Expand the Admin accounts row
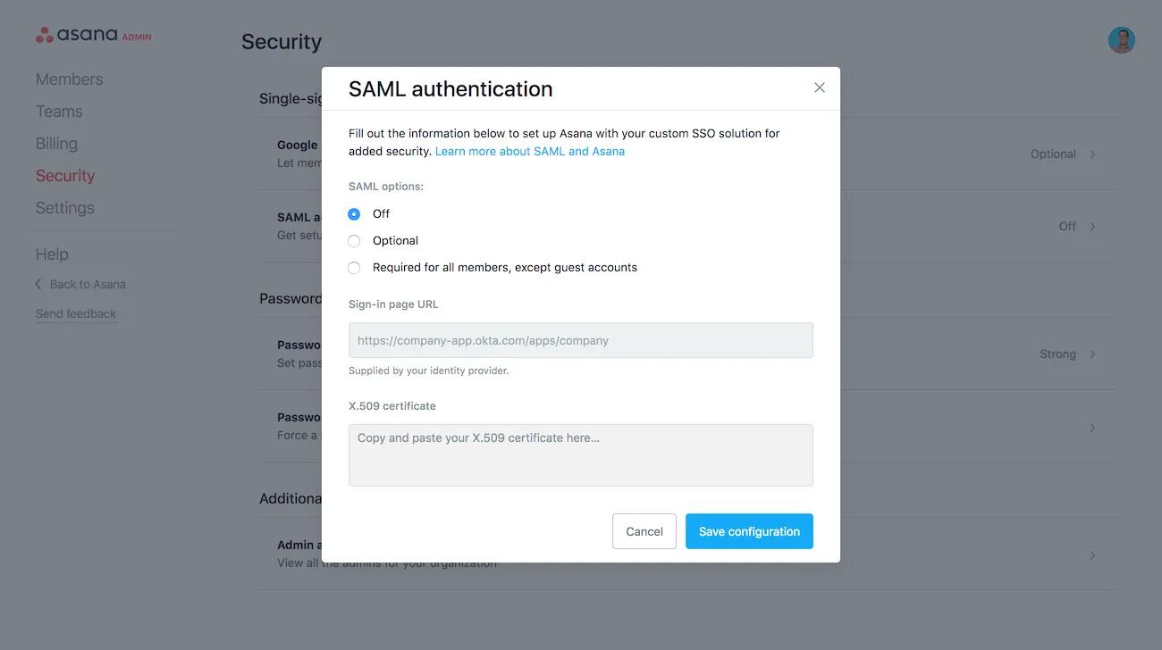1162x650 pixels. 1091,554
